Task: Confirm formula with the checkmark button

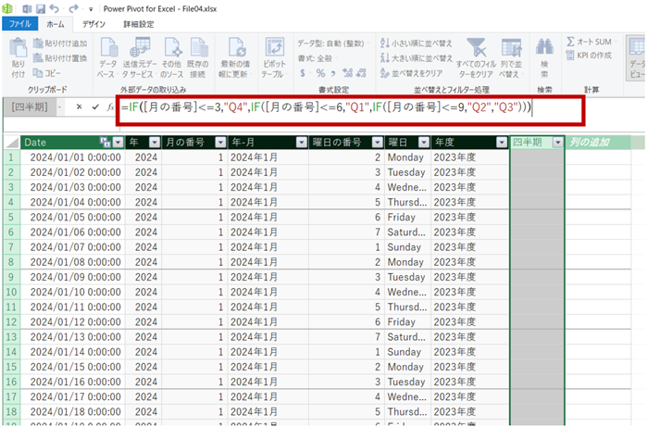Action: tap(94, 107)
